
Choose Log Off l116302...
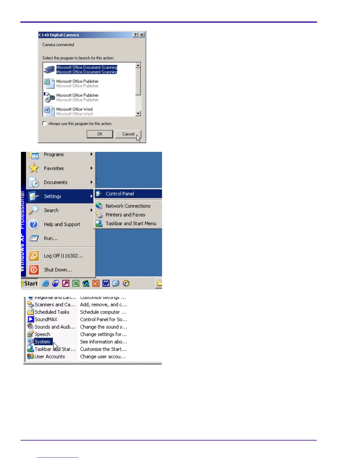(61, 256)
